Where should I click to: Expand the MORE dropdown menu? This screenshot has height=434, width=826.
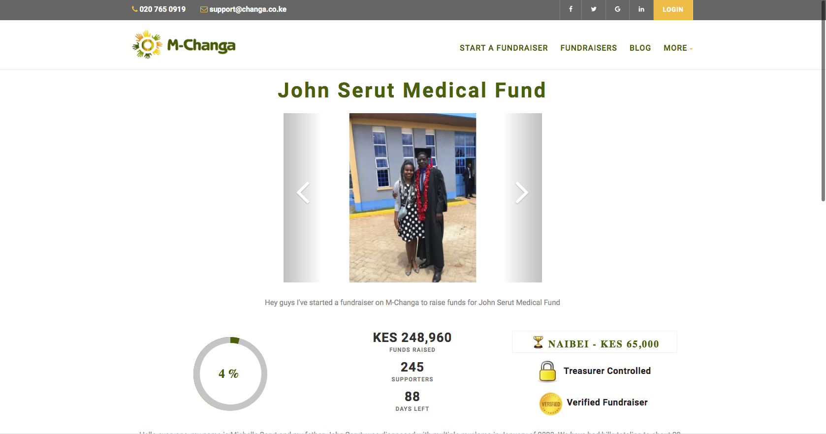(x=678, y=48)
